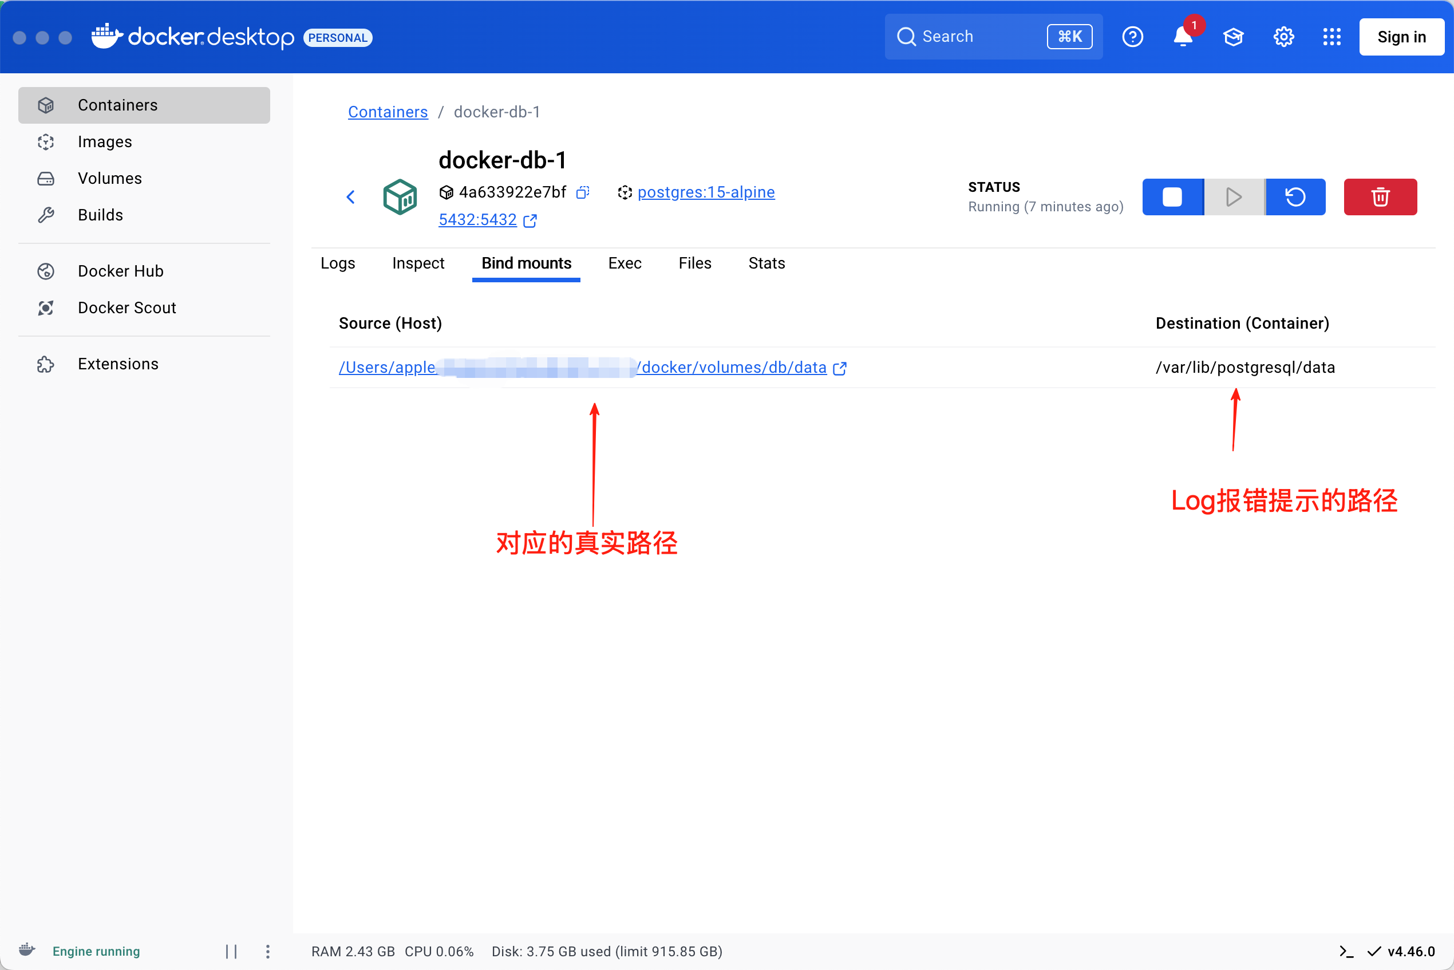Image resolution: width=1454 pixels, height=970 pixels.
Task: Click the Source (Host) column header
Action: click(390, 323)
